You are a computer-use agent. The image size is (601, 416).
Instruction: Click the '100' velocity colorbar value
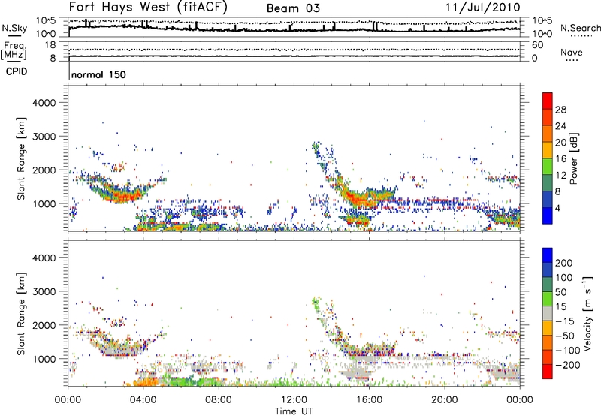pyautogui.click(x=564, y=278)
